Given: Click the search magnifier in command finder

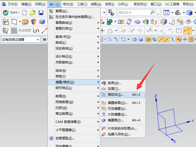Looking at the screenshot, I should (152, 13).
